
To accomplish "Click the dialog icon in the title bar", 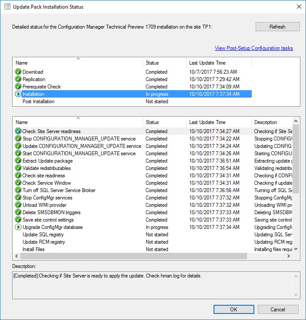I will (7, 7).
